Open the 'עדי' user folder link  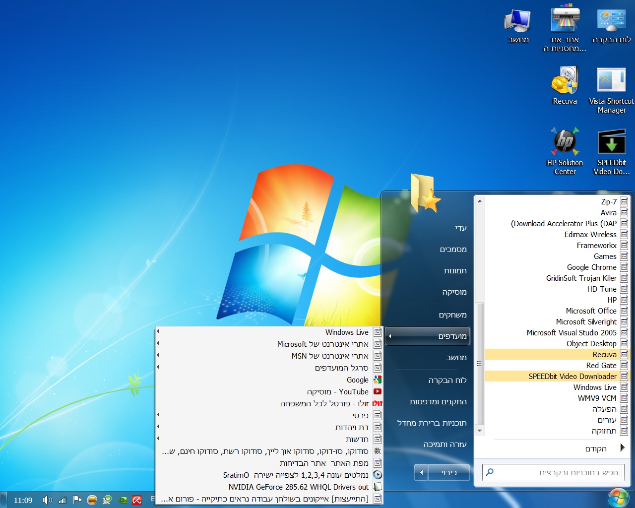[428, 228]
